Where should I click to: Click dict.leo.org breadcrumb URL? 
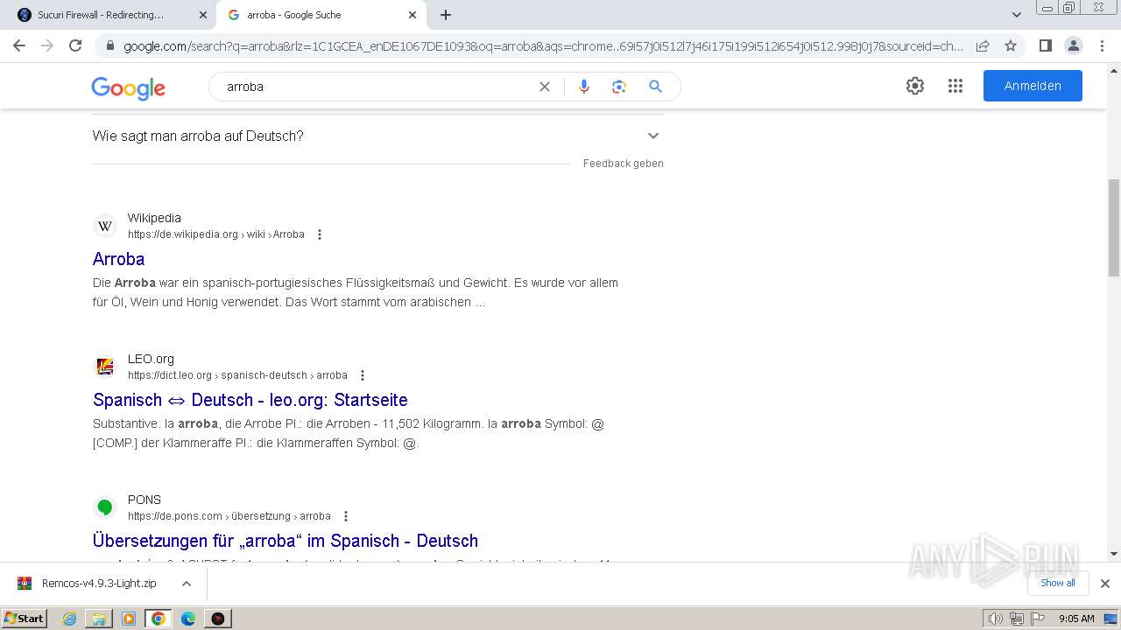coord(237,375)
